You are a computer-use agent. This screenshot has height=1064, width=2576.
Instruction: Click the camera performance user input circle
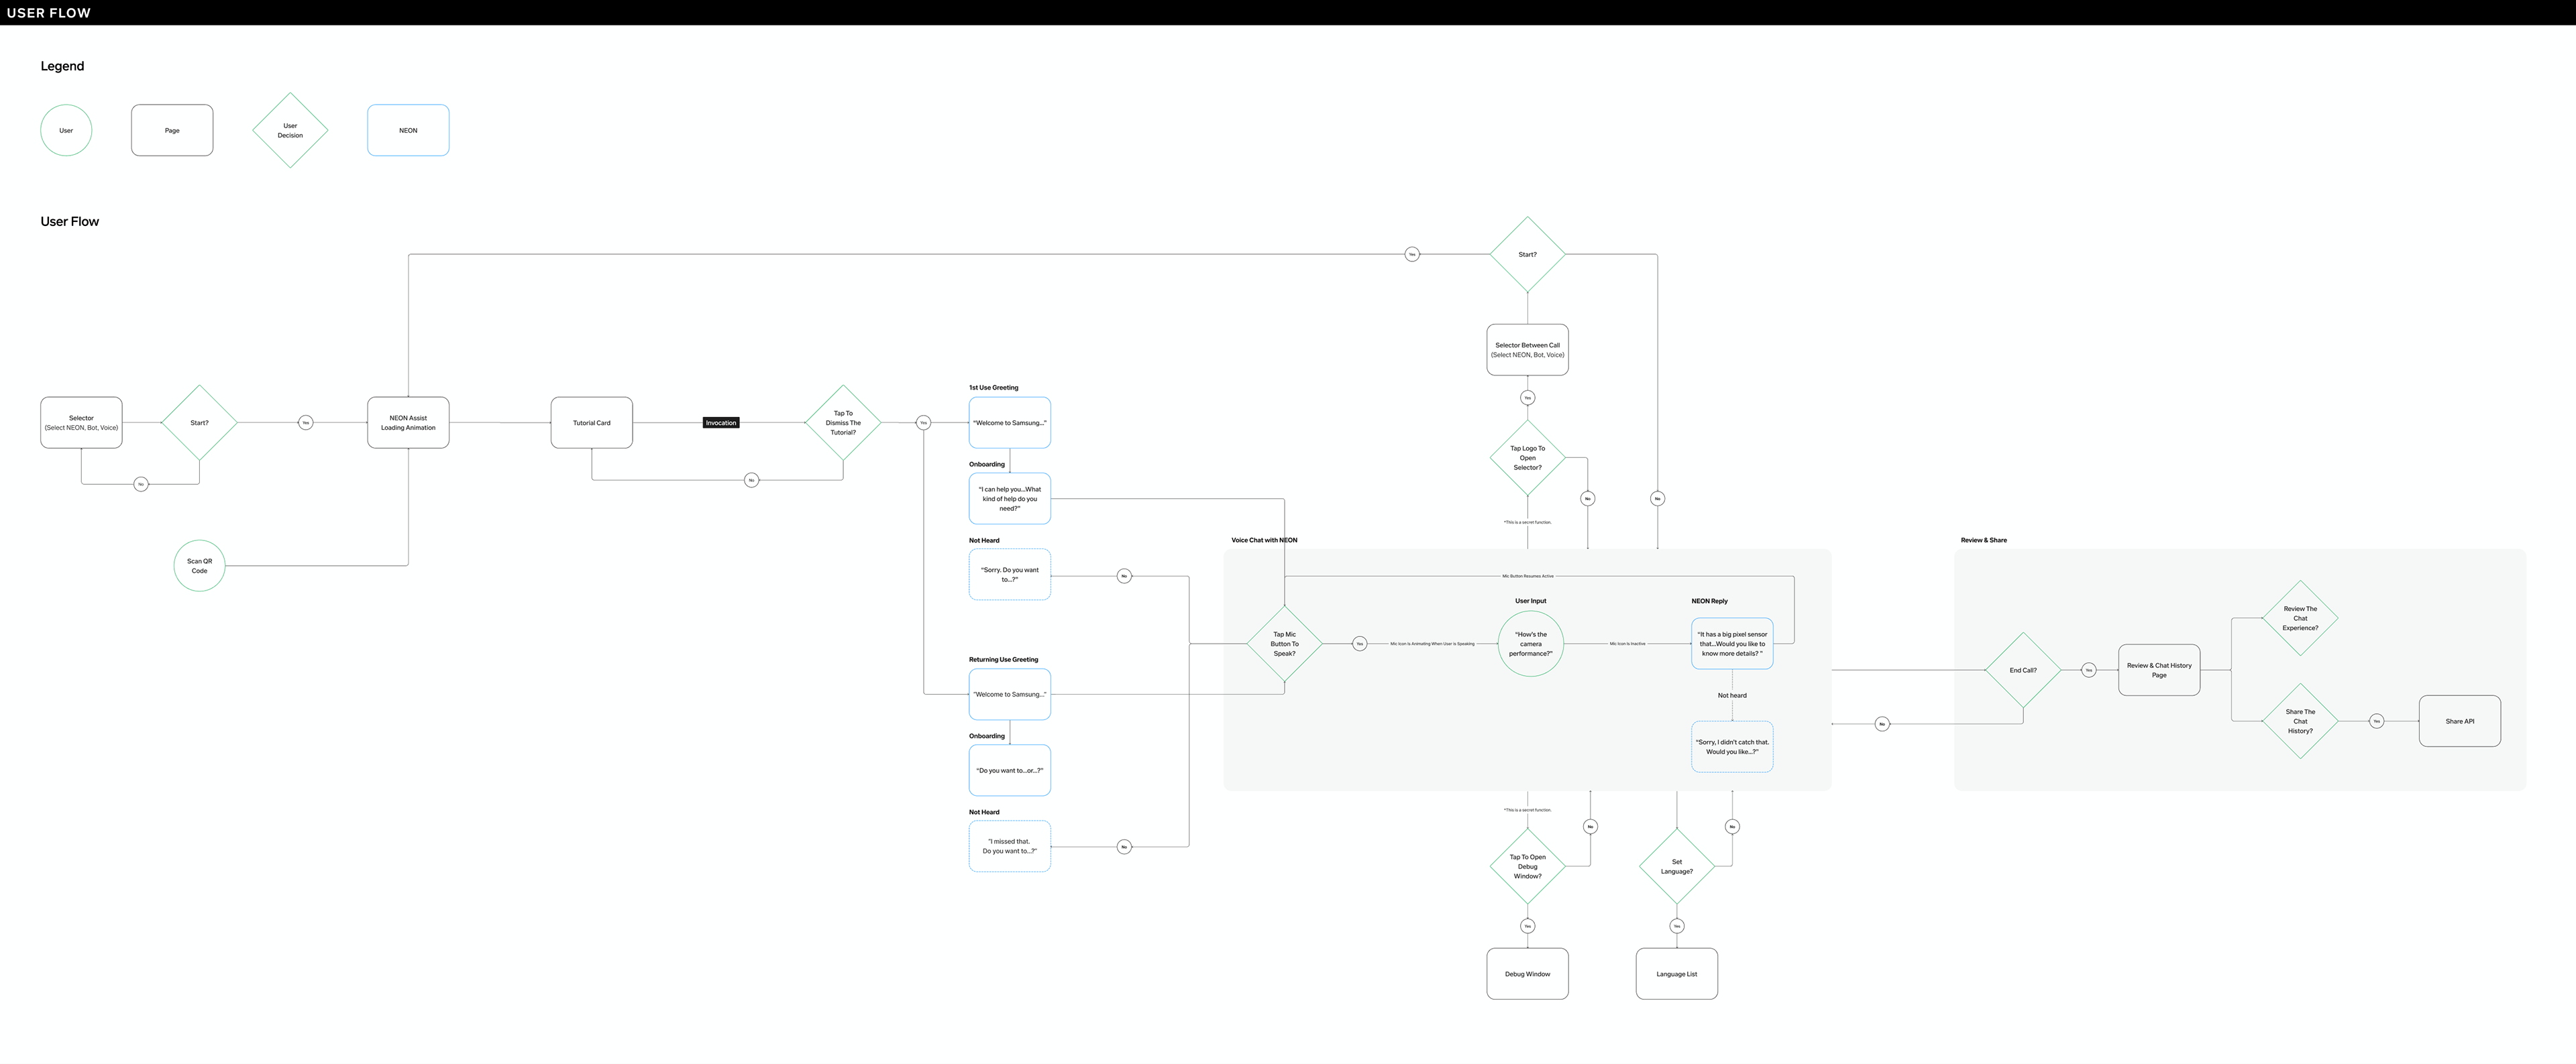[1530, 644]
